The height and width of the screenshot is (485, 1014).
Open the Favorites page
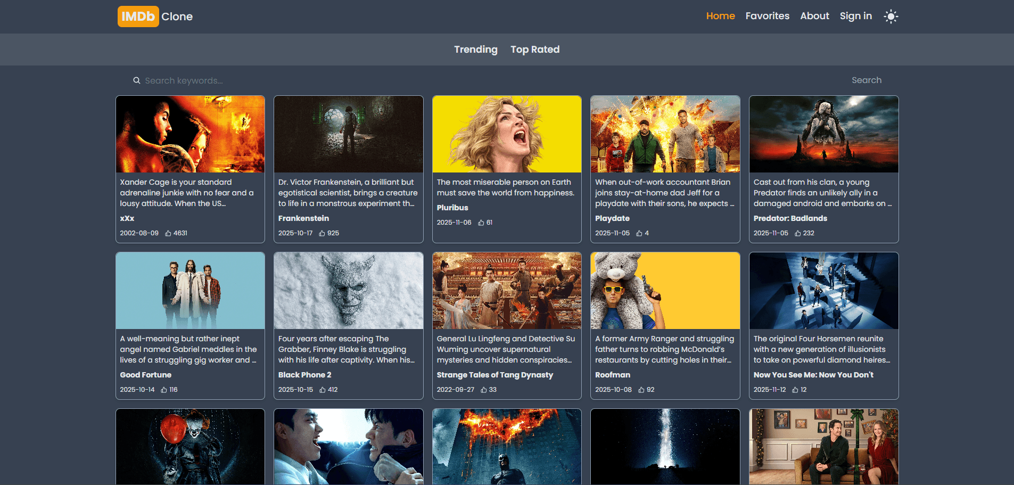pyautogui.click(x=767, y=16)
